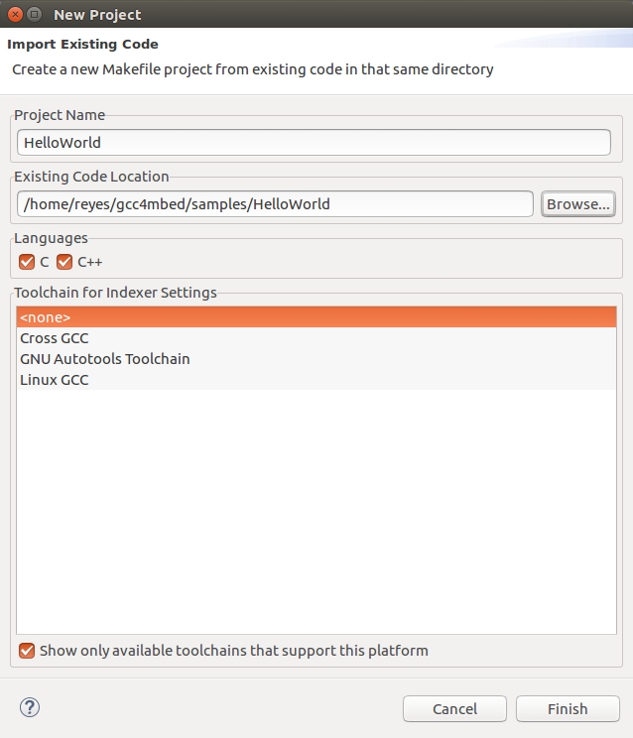Click the New Project title bar text

point(97,15)
